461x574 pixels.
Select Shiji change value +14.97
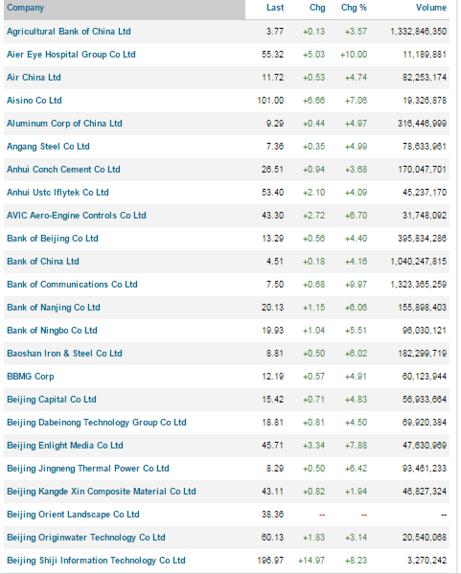[311, 561]
